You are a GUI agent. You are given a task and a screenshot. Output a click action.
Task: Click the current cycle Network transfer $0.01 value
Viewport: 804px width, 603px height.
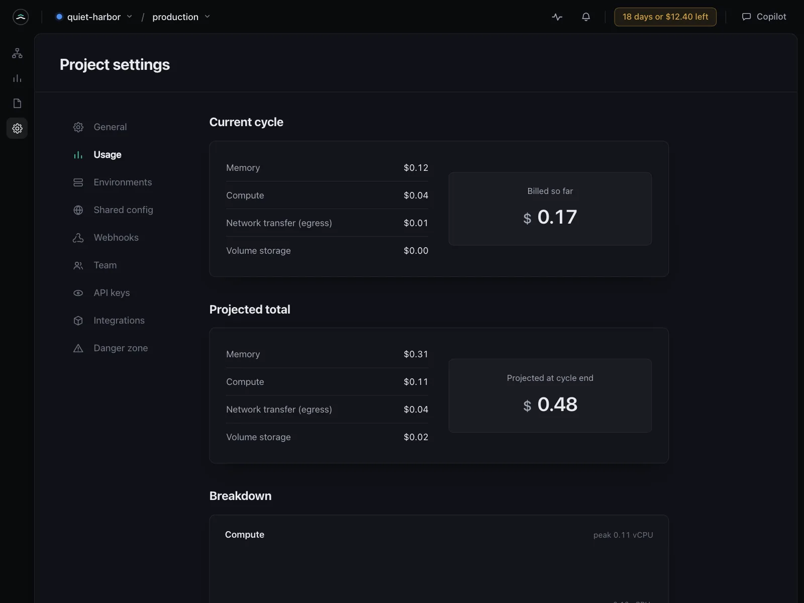tap(416, 223)
